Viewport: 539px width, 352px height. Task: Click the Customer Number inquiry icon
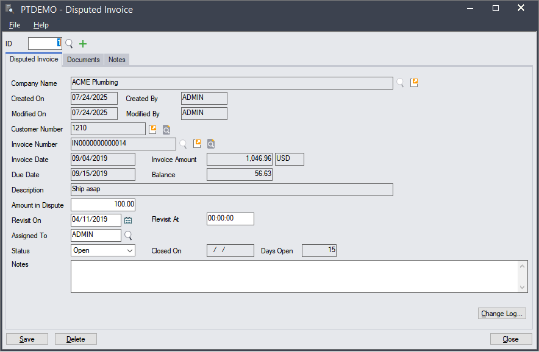(166, 129)
